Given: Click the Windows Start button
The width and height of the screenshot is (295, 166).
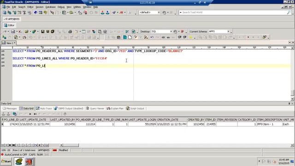Looking at the screenshot, I should pyautogui.click(x=6, y=161).
